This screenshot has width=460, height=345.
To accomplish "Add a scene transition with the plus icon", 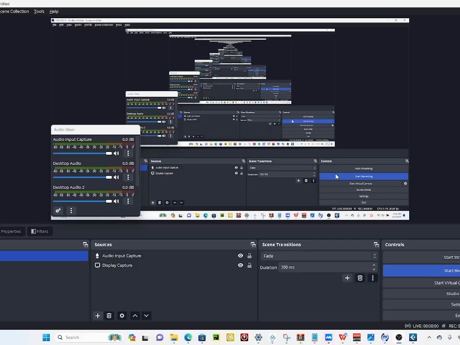I will 347,278.
